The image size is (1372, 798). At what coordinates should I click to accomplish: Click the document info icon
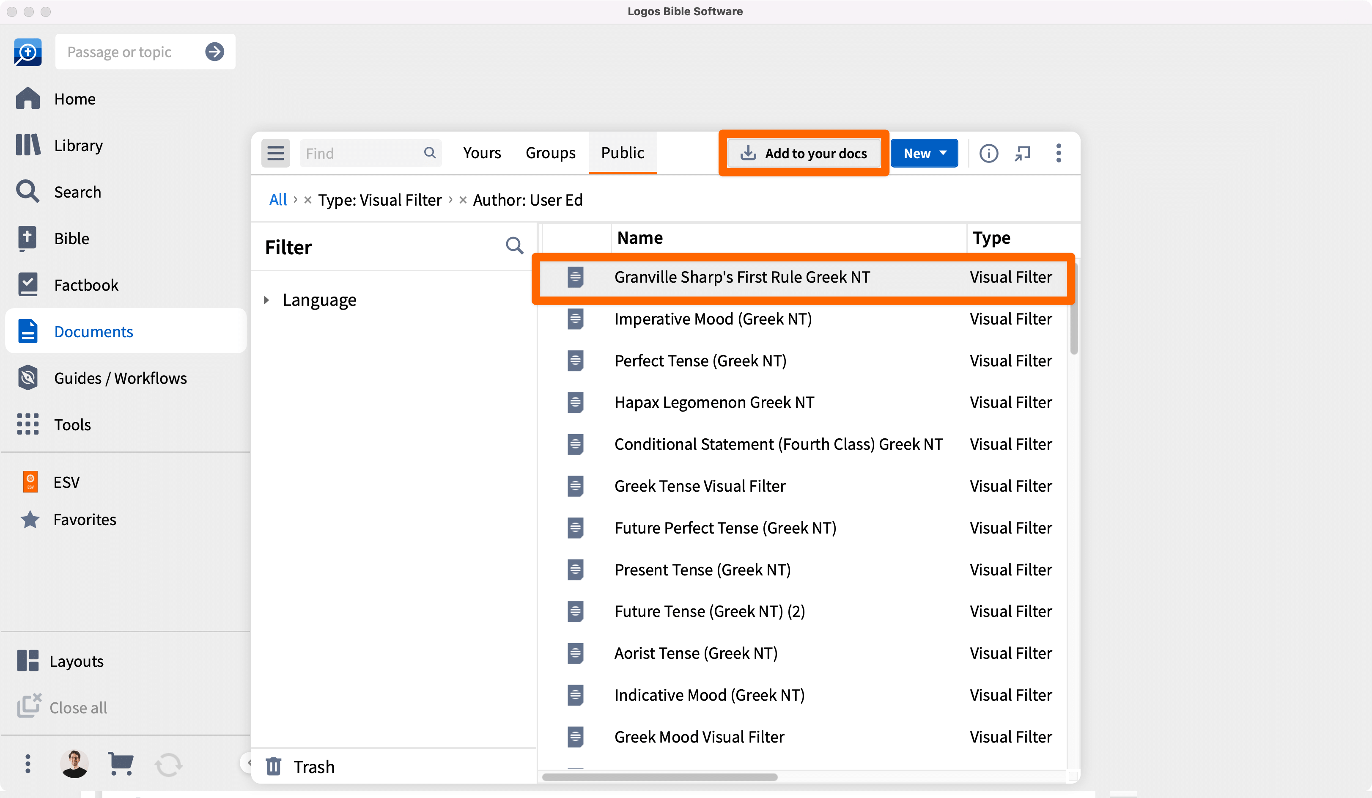(x=989, y=153)
